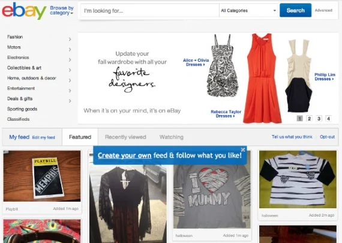Go to banner slide 2

[x=309, y=118]
